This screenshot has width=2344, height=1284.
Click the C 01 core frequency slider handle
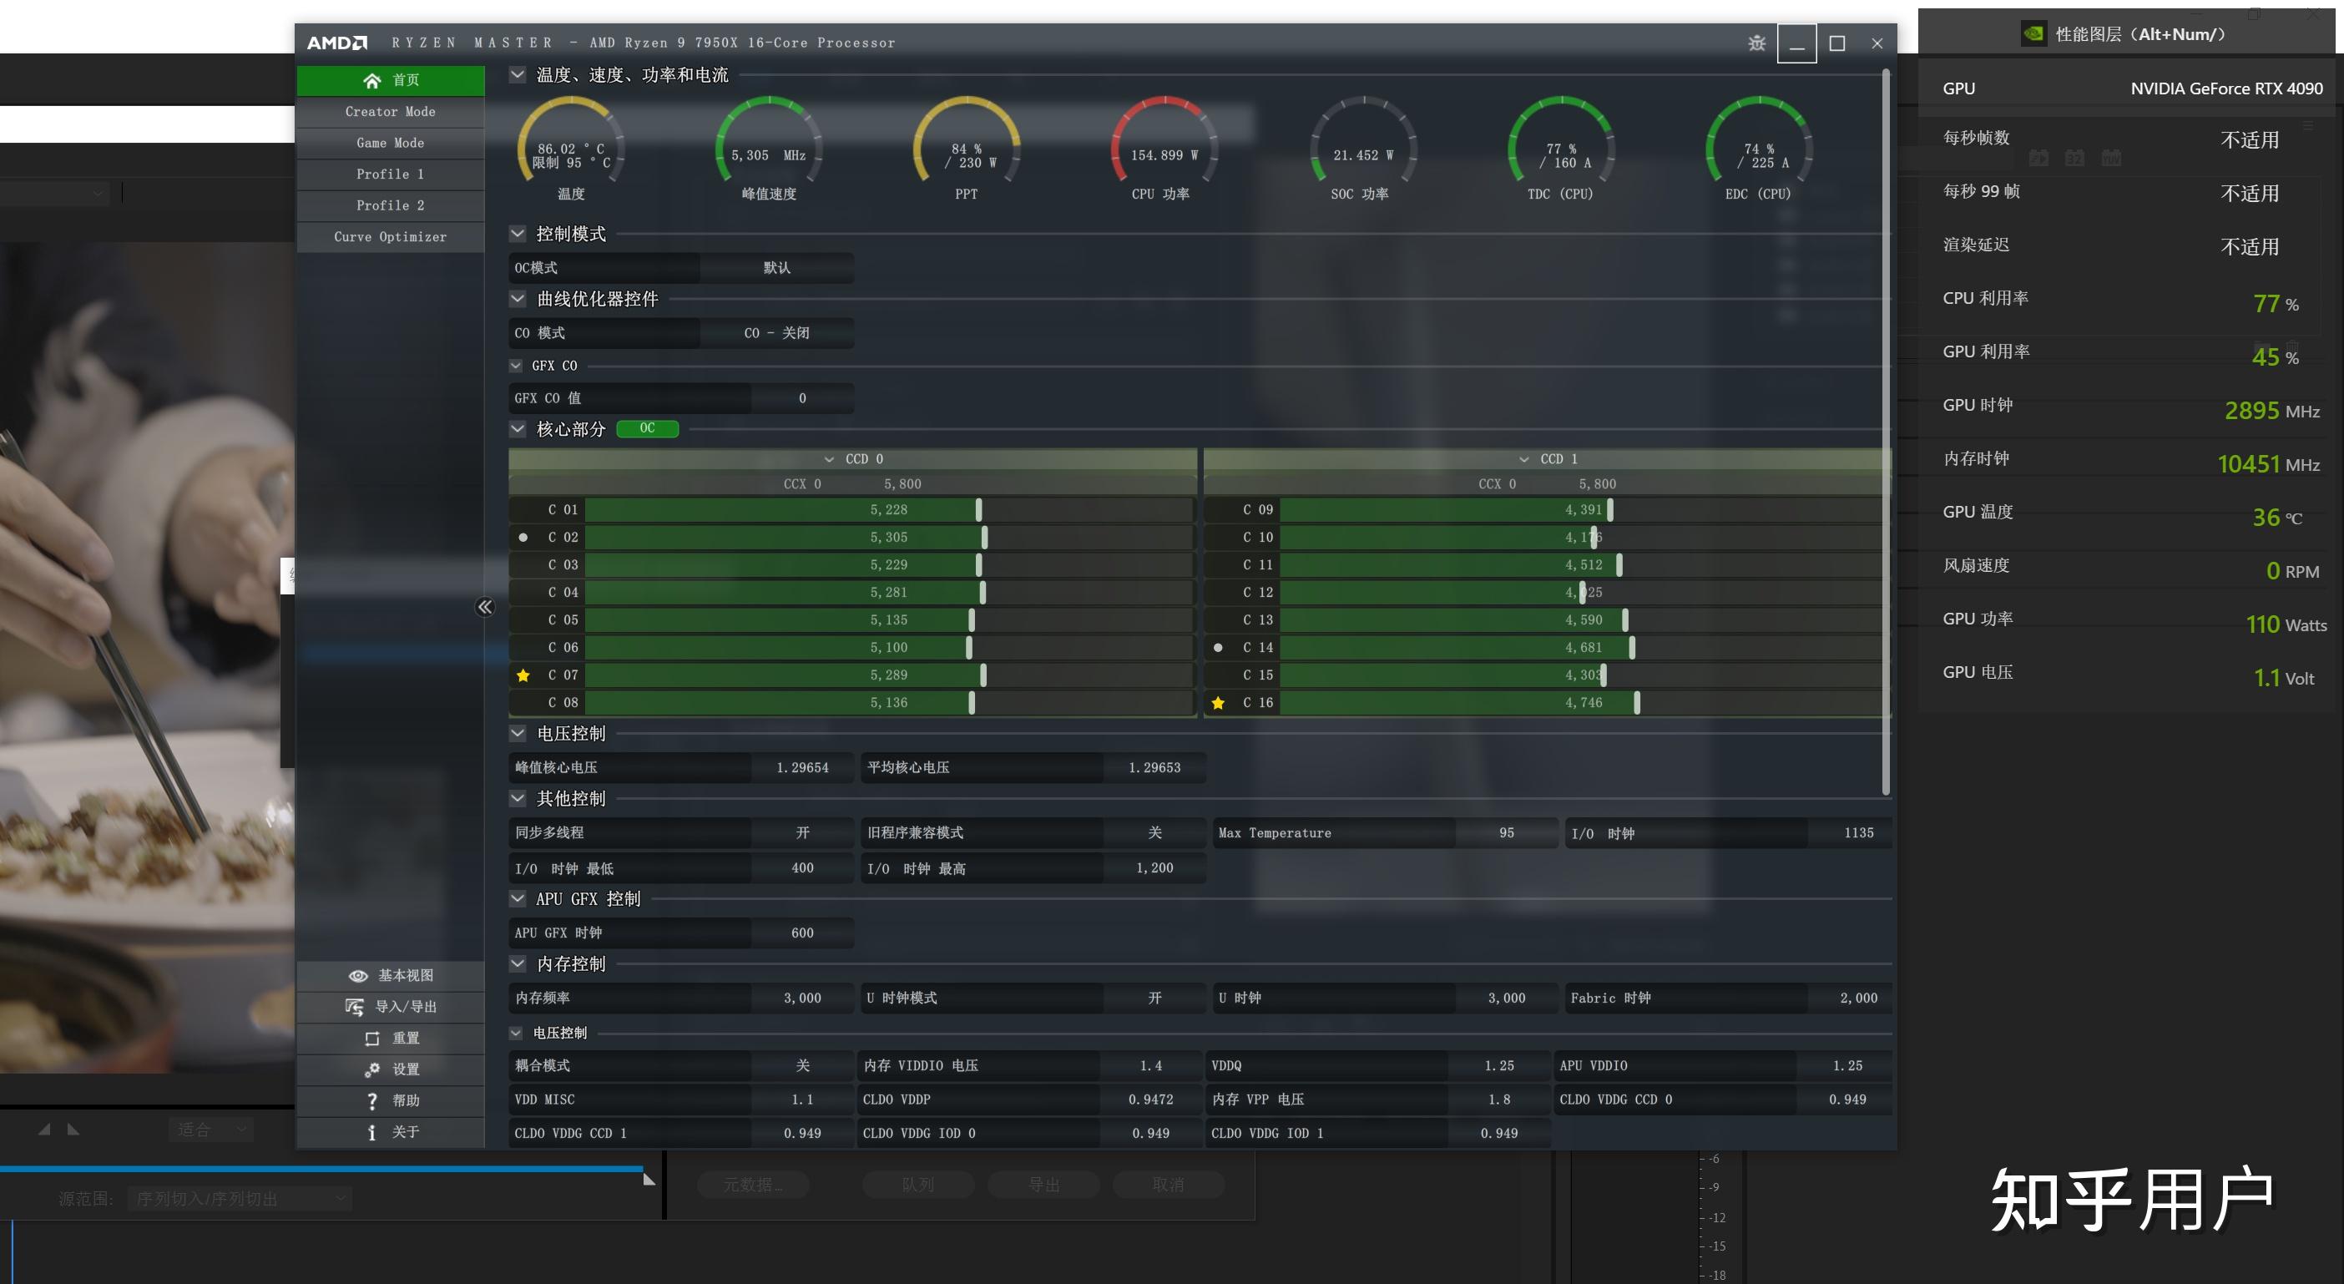(978, 509)
